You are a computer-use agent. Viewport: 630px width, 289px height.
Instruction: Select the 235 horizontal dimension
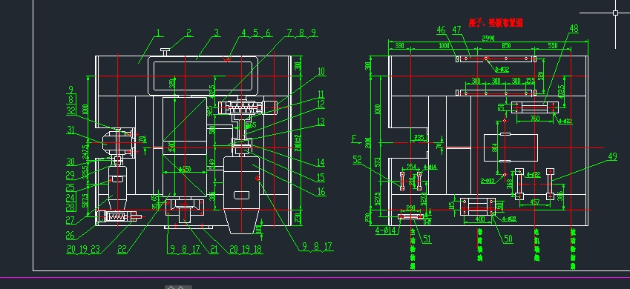pos(419,137)
